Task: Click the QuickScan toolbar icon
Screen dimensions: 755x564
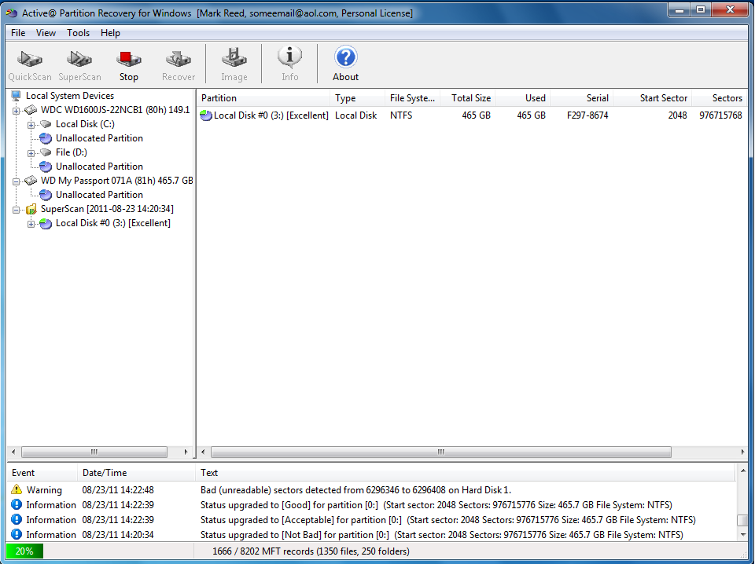Action: pos(30,59)
